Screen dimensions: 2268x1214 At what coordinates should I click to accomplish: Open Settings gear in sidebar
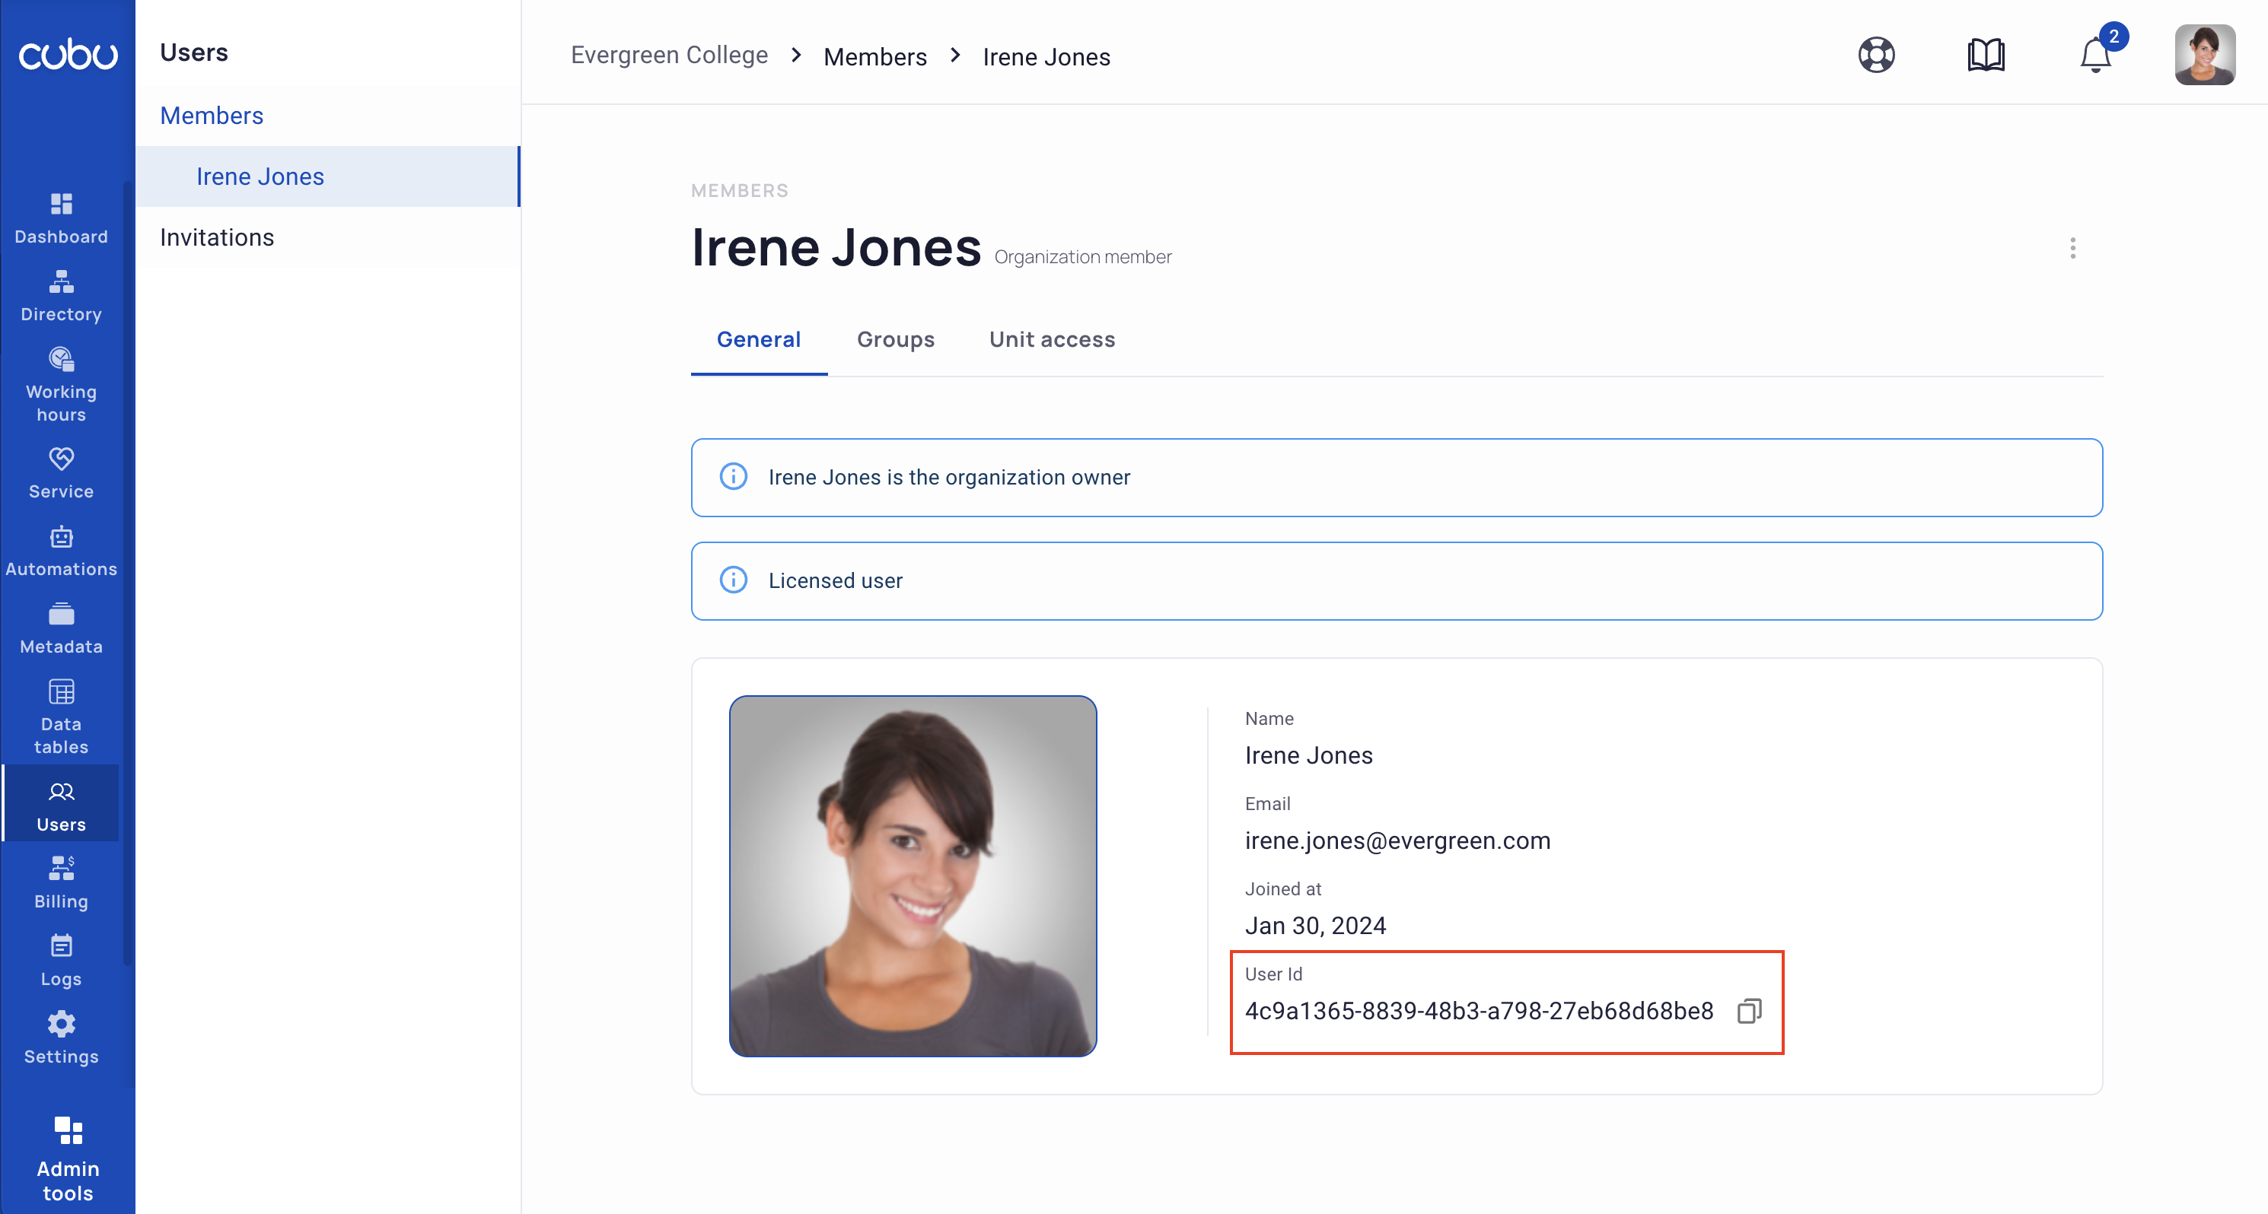click(61, 1038)
